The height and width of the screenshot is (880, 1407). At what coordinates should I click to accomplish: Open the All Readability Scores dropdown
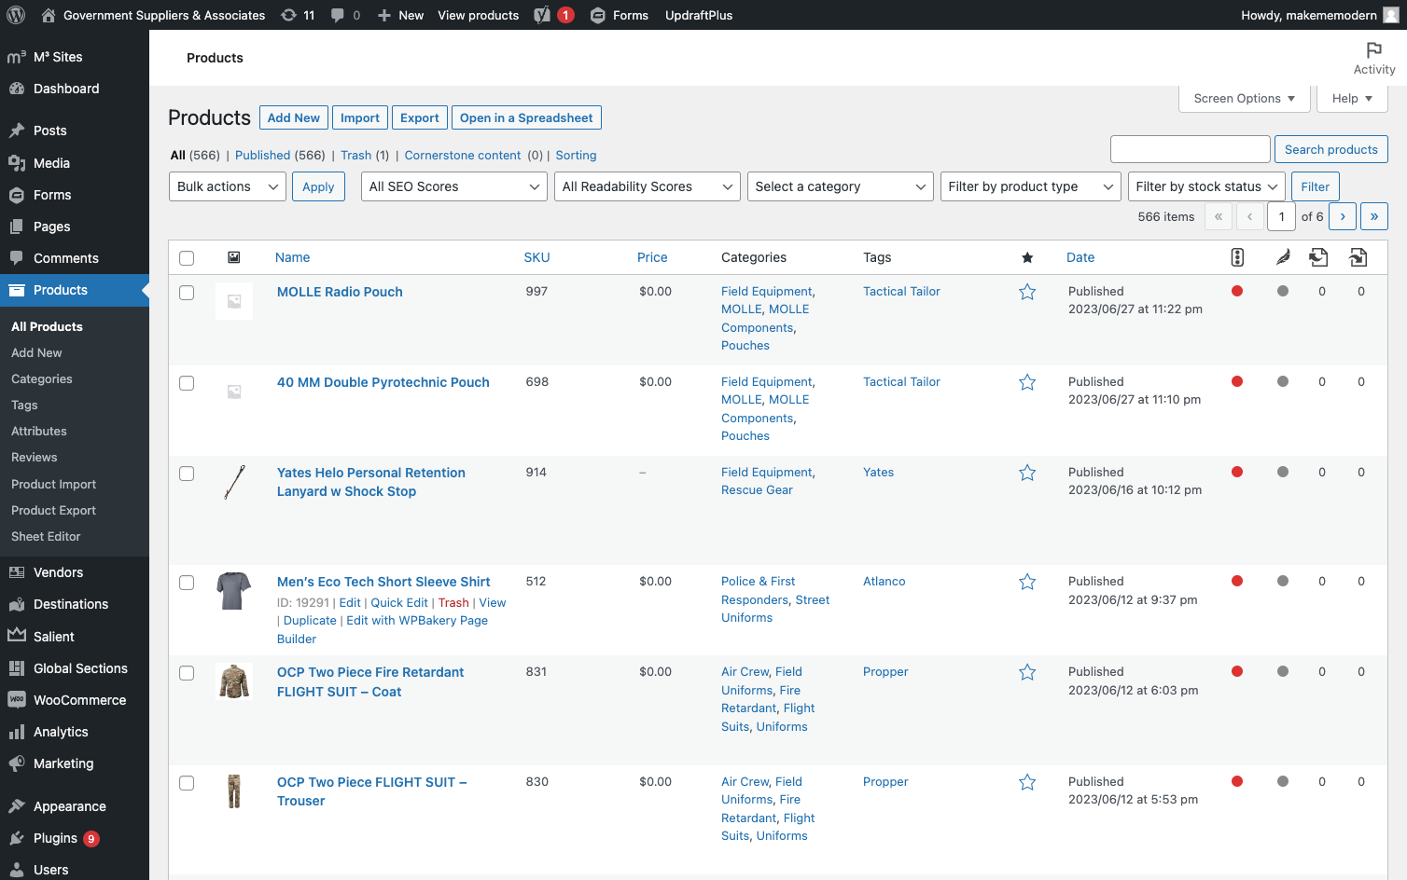647,186
